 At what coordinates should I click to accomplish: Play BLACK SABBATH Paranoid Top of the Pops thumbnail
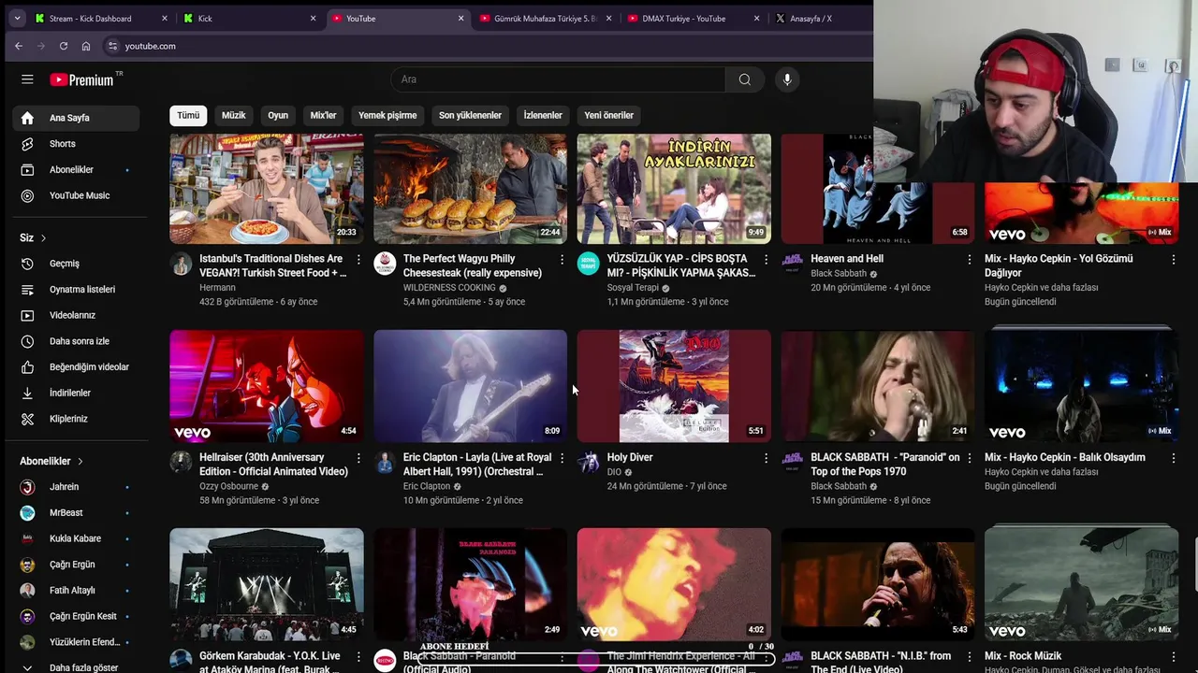[878, 386]
